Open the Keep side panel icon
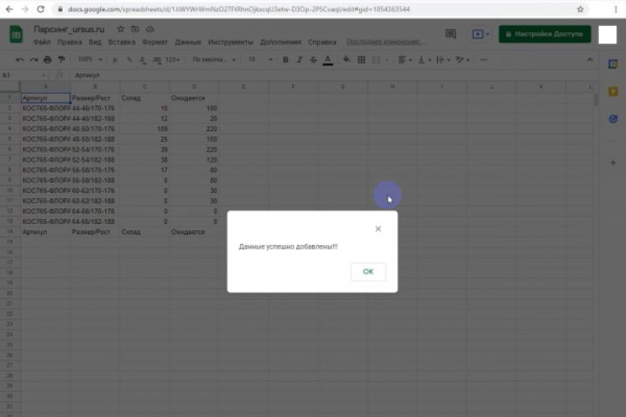The image size is (626, 417). point(613,91)
